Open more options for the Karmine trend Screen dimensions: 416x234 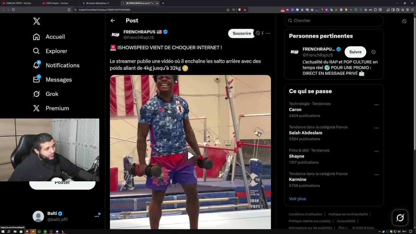pos(376,175)
